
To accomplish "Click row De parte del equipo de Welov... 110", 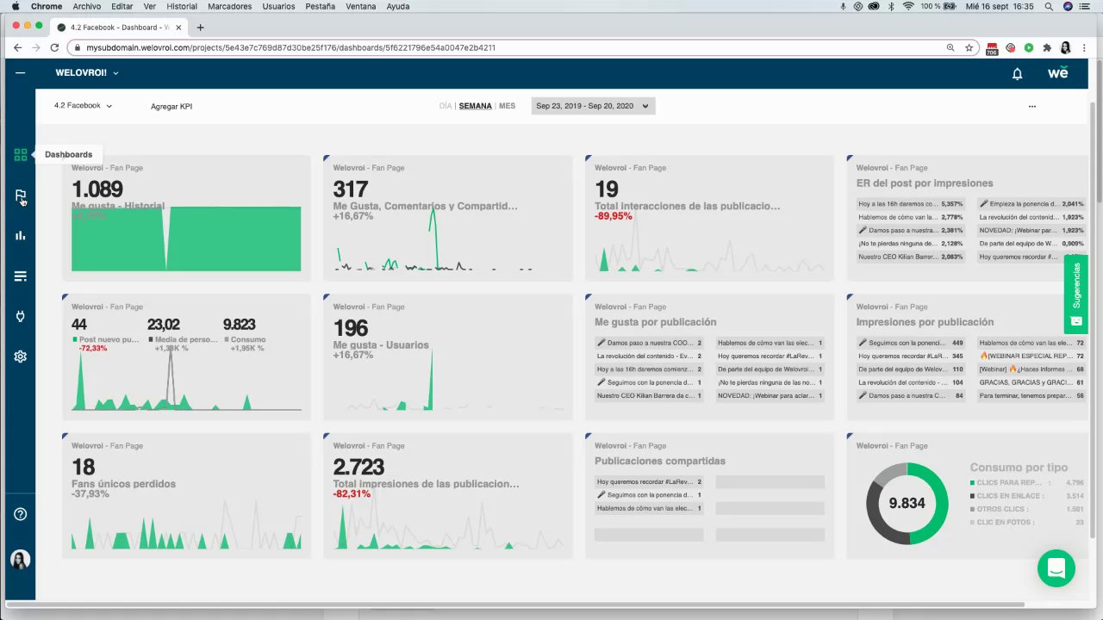I will (x=910, y=369).
